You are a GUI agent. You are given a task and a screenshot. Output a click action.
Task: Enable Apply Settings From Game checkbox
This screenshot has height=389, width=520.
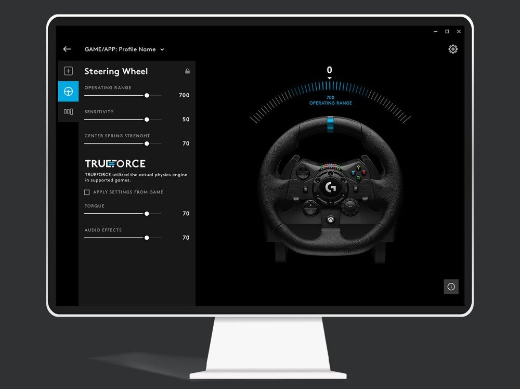coord(87,192)
